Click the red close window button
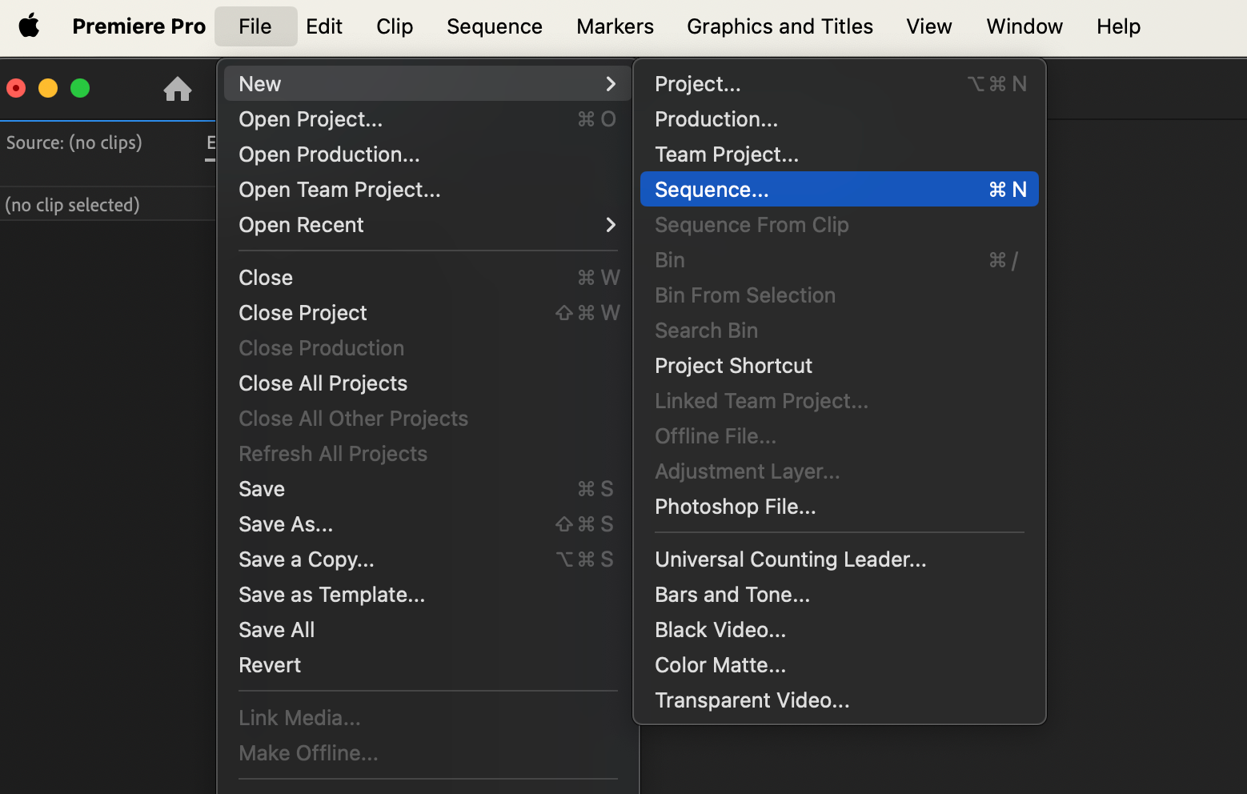This screenshot has width=1247, height=794. pyautogui.click(x=16, y=88)
